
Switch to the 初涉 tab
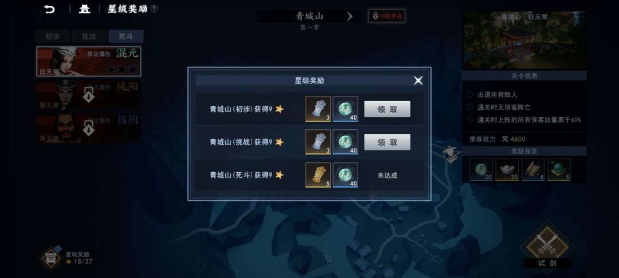53,37
